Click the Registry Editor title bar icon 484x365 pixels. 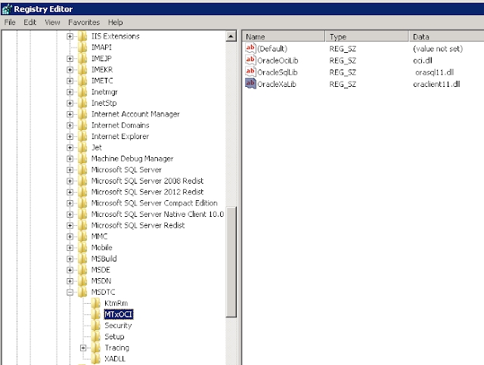tap(6, 9)
